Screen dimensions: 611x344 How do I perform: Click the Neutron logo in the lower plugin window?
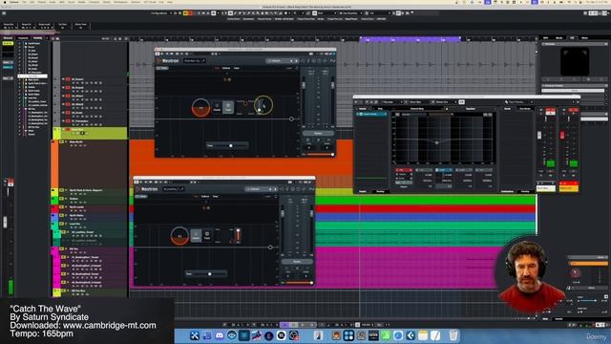[x=147, y=189]
